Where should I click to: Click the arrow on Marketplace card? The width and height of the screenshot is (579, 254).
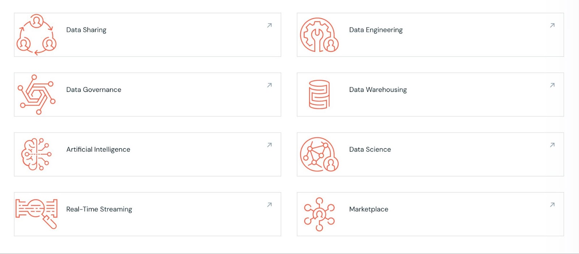point(552,204)
